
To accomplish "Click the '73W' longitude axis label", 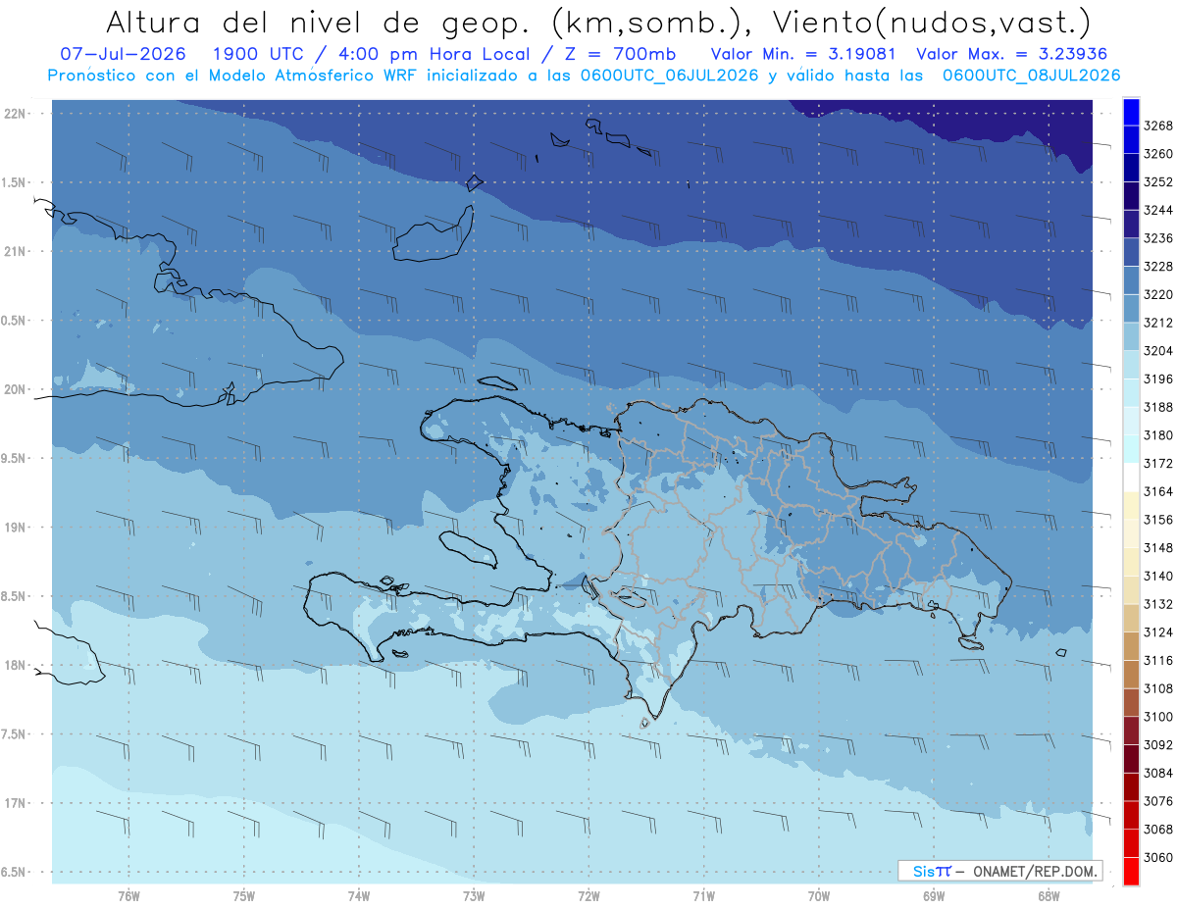I will pyautogui.click(x=474, y=895).
